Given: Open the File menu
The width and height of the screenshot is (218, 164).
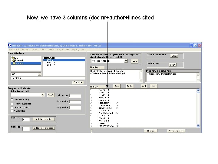Looking at the screenshot, I should pos(10,50).
